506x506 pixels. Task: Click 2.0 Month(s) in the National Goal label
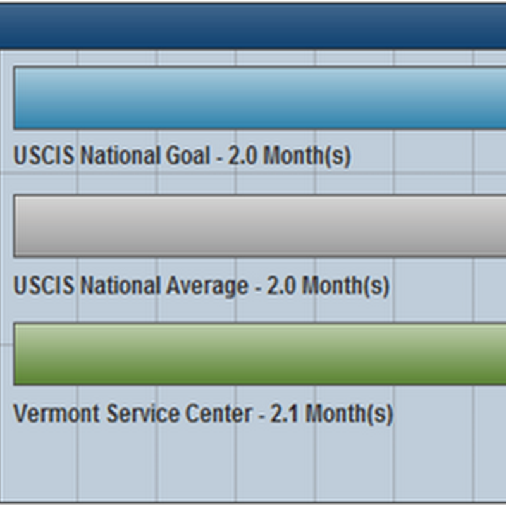click(289, 156)
